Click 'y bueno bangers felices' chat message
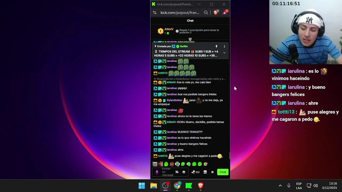 (x=192, y=144)
